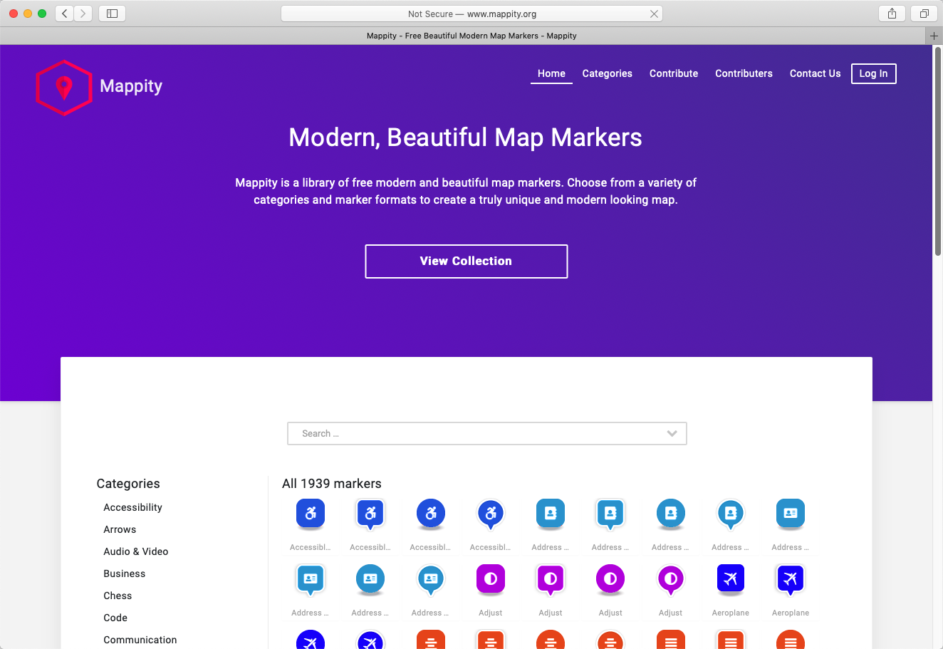Image resolution: width=943 pixels, height=649 pixels.
Task: Go back using Safari's back arrow
Action: (65, 14)
